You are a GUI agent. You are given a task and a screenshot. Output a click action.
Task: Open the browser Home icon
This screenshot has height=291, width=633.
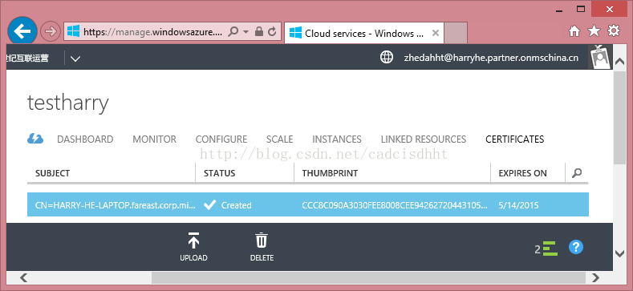click(574, 31)
